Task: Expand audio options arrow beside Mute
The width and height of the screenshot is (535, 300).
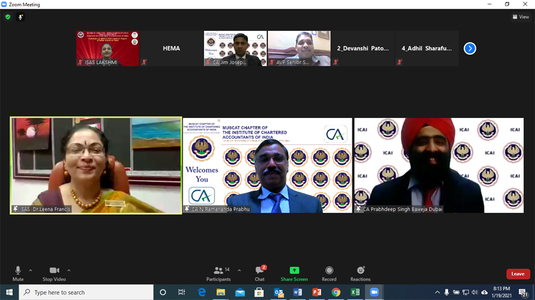Action: 31,271
